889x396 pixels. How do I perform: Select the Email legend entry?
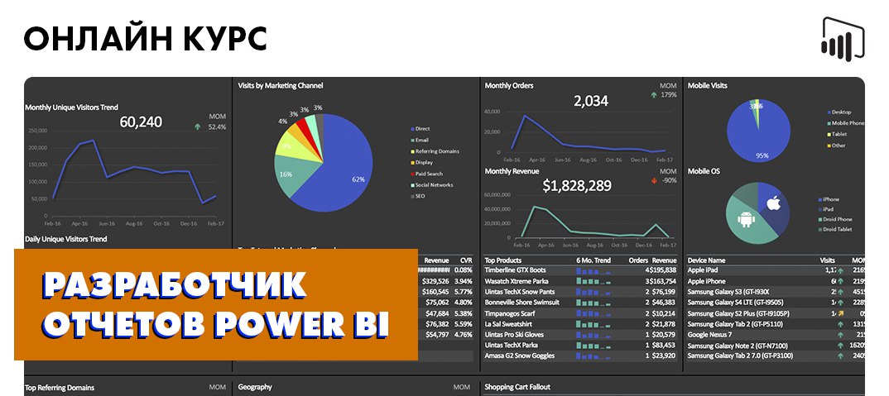[420, 140]
